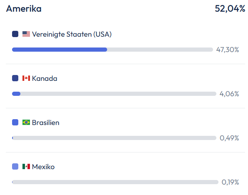Click the 4,06% percentage value

pyautogui.click(x=229, y=94)
